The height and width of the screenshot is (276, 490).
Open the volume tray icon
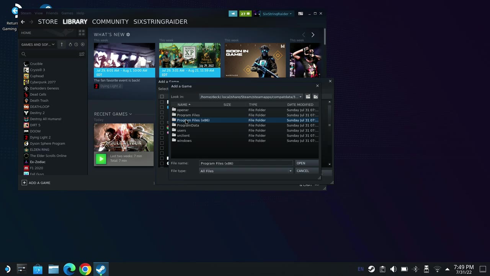point(393,269)
